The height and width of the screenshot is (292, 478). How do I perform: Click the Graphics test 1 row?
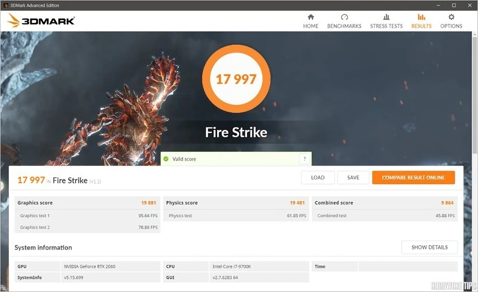click(87, 216)
